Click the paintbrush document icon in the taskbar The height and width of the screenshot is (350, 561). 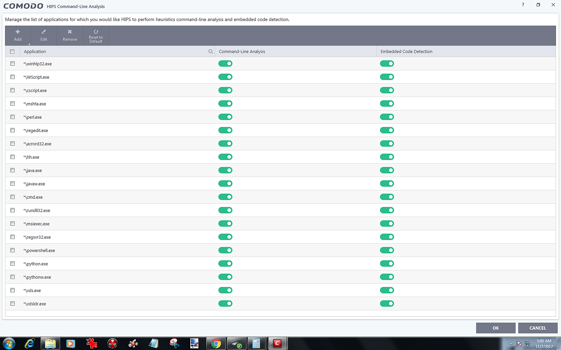coord(195,343)
